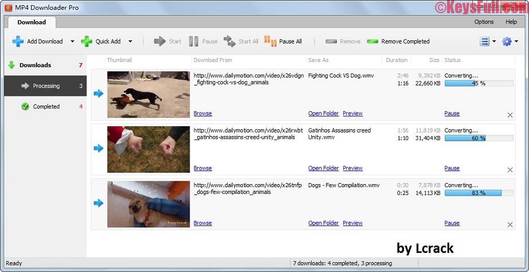Viewport: 529px width, 272px height.
Task: Click thumbnail of Dogs Few Compilation video
Action: click(x=148, y=204)
